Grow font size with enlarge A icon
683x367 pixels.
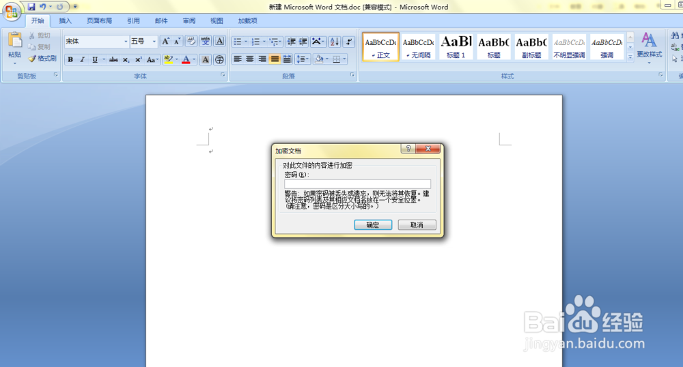click(165, 42)
